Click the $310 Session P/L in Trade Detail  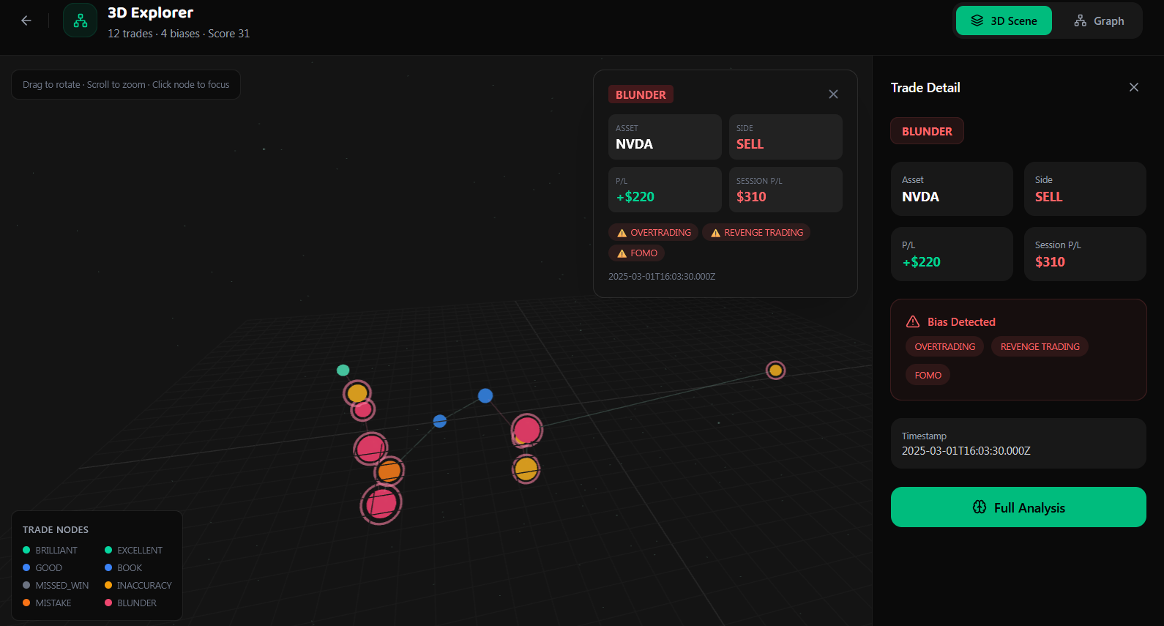(x=1050, y=262)
